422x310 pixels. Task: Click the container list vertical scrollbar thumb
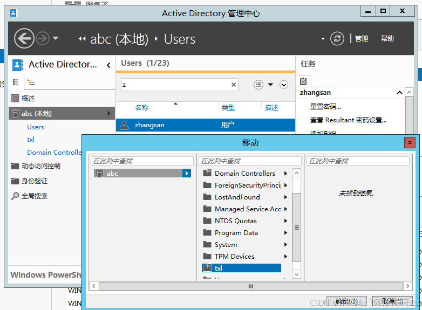pos(297,227)
